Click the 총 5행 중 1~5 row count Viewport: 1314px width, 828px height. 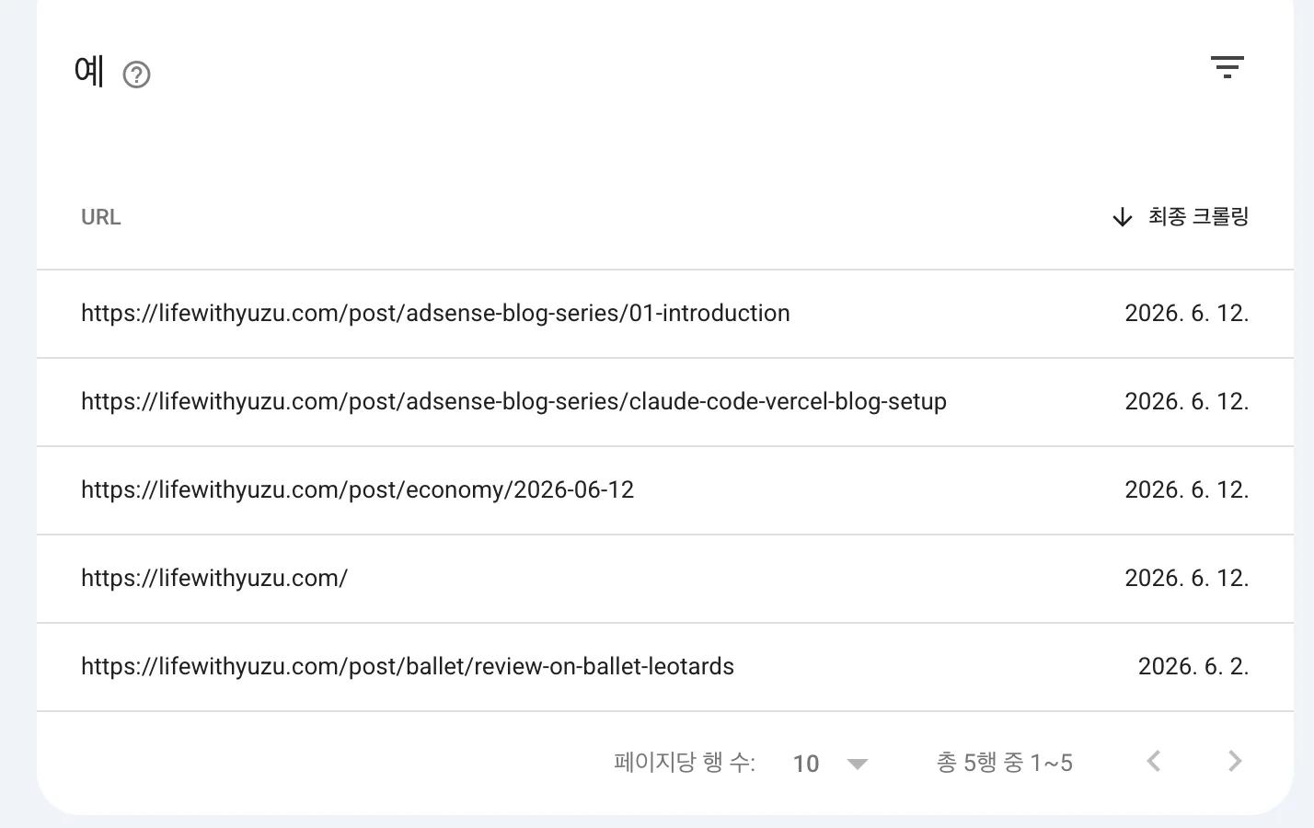[x=1005, y=763]
